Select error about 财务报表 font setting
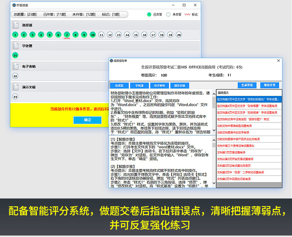The width and height of the screenshot is (292, 237). coord(249,113)
